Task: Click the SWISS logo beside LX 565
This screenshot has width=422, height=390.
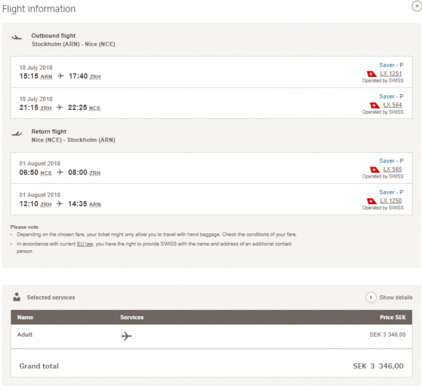Action: click(x=375, y=169)
